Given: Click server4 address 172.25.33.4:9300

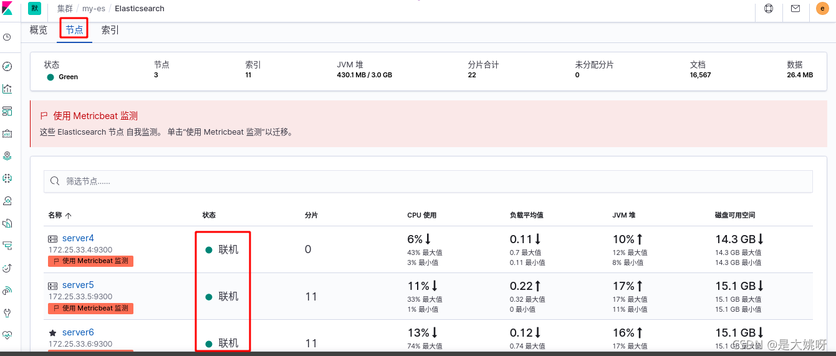Looking at the screenshot, I should [80, 250].
